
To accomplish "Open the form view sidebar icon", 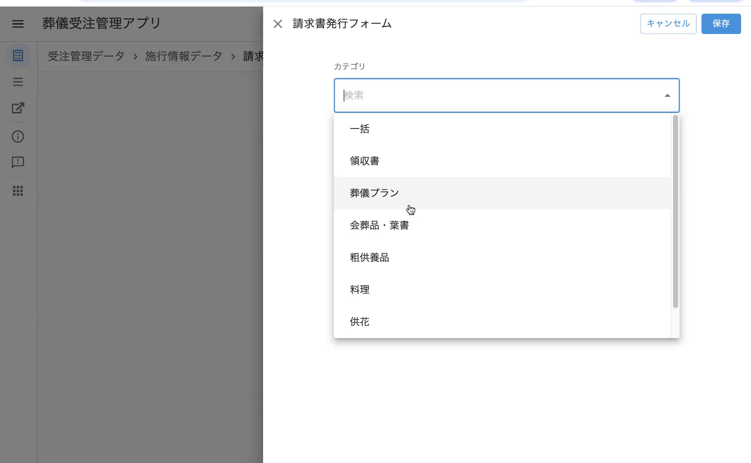I will pos(18,56).
